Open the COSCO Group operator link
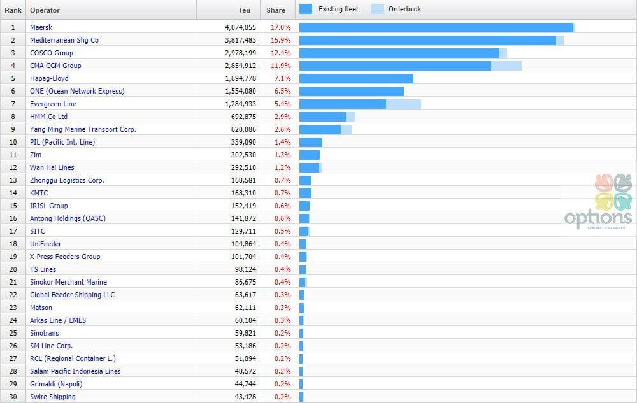 coord(52,53)
